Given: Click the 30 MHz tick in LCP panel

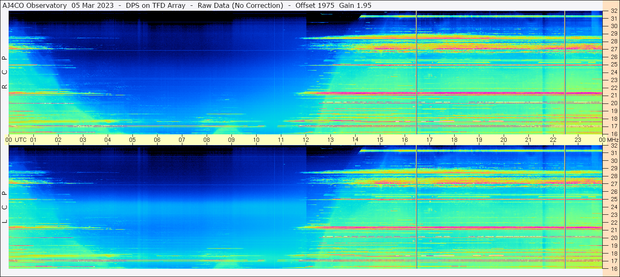Looking at the screenshot, I should coord(614,161).
